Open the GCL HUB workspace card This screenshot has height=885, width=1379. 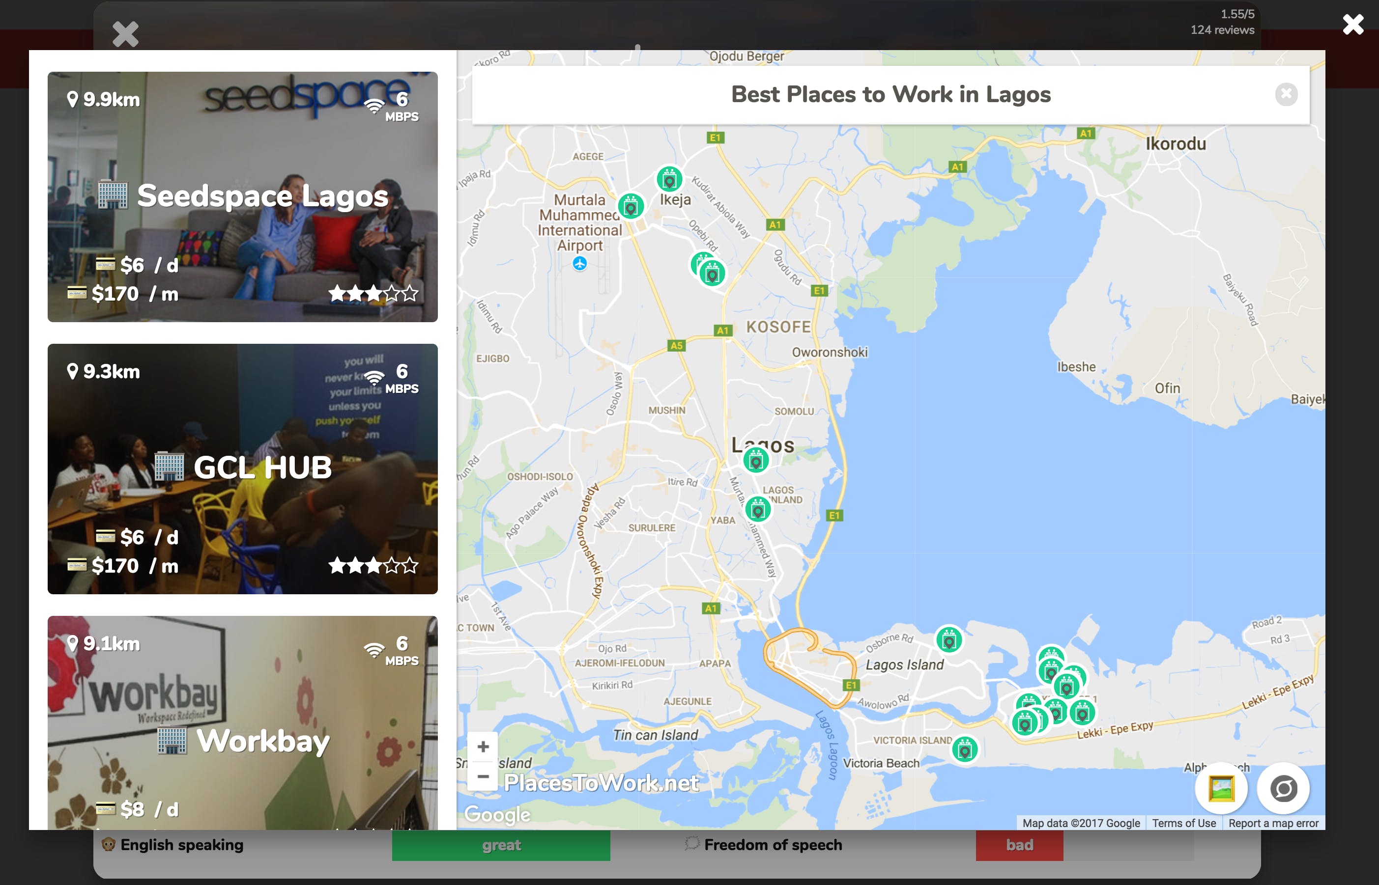[243, 469]
